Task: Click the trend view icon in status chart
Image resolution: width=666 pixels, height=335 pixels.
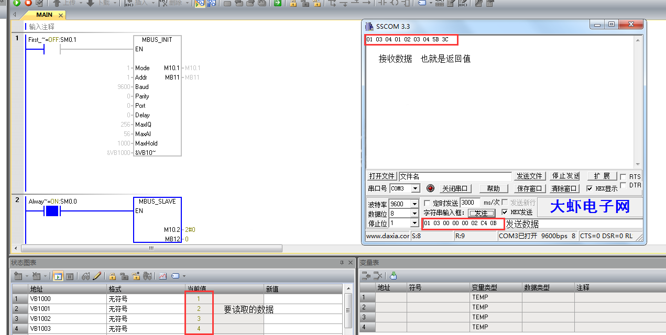Action: (163, 276)
